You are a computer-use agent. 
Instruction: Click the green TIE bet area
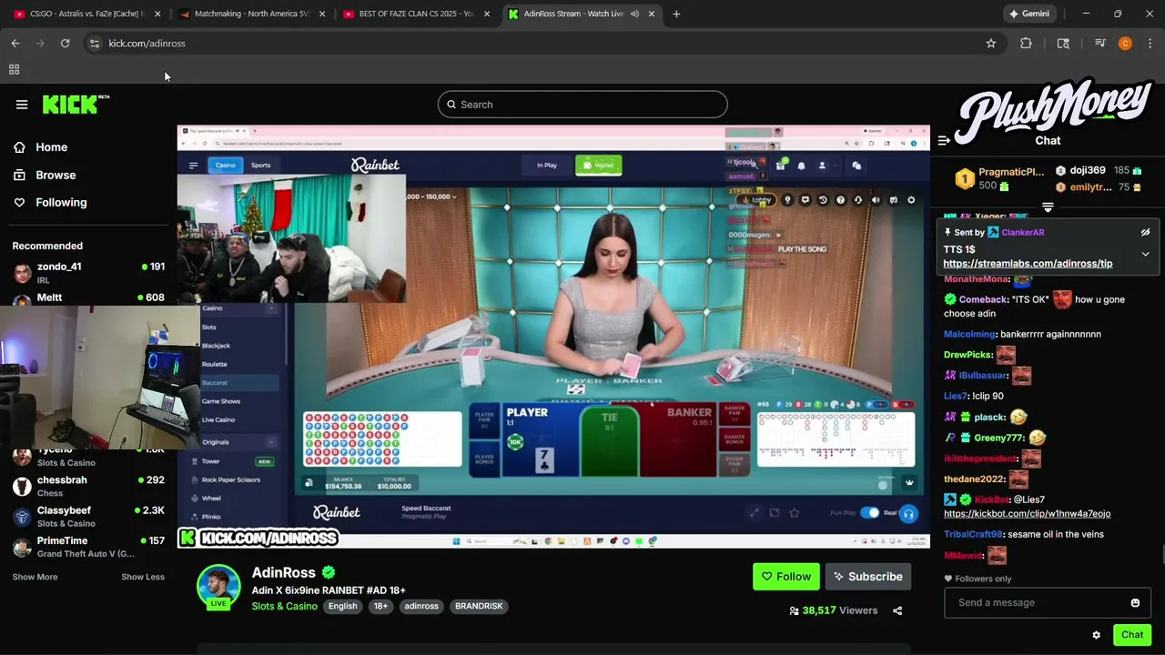(x=609, y=440)
